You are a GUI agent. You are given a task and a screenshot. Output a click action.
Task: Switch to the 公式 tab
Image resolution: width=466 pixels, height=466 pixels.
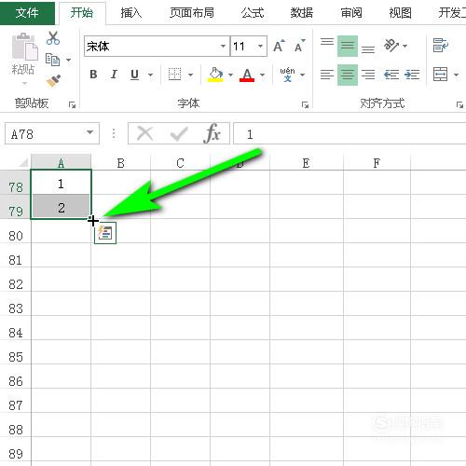pyautogui.click(x=253, y=13)
